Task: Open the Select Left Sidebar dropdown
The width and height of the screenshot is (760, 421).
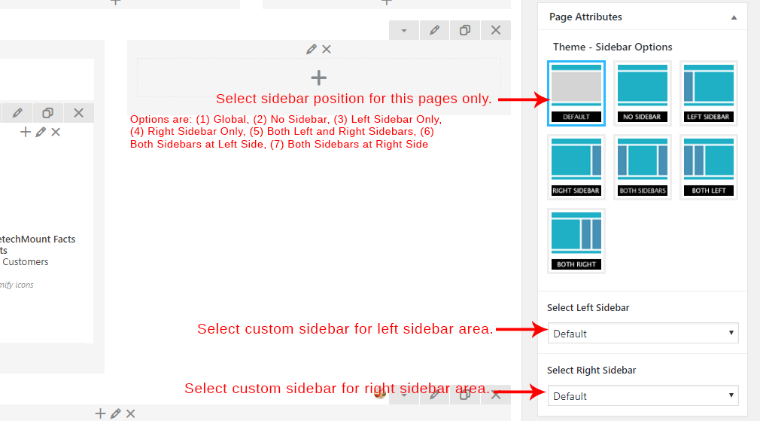Action: click(x=643, y=333)
